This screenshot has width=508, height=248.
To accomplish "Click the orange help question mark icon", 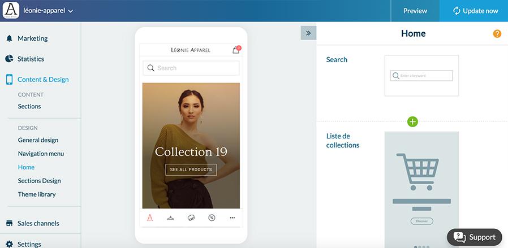I will (x=497, y=34).
